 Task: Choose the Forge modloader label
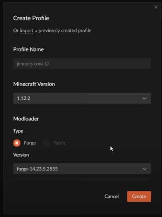(30, 143)
